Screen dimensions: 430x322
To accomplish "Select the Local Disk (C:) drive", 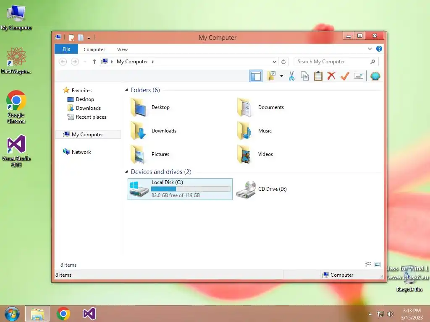I will point(180,189).
